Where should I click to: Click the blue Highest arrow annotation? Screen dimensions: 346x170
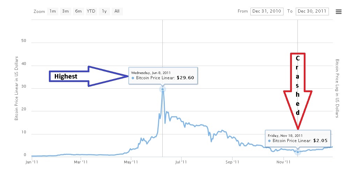tap(88, 76)
